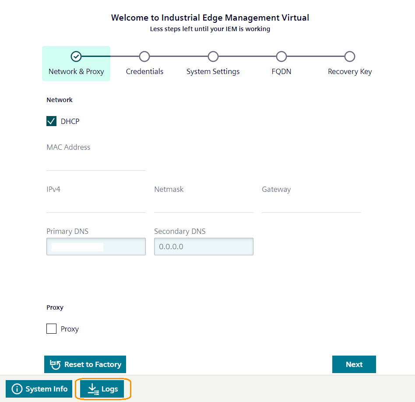Image resolution: width=415 pixels, height=402 pixels.
Task: Switch to the Credentials step
Action: pos(144,63)
